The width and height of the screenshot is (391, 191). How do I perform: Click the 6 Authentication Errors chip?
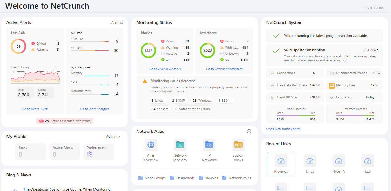point(192,109)
